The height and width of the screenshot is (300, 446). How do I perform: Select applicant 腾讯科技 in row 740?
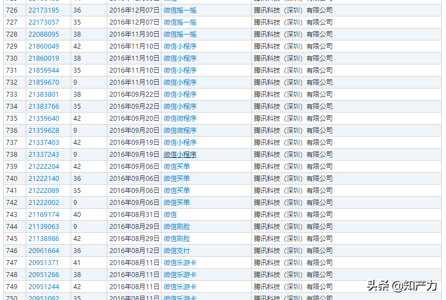pyautogui.click(x=293, y=178)
